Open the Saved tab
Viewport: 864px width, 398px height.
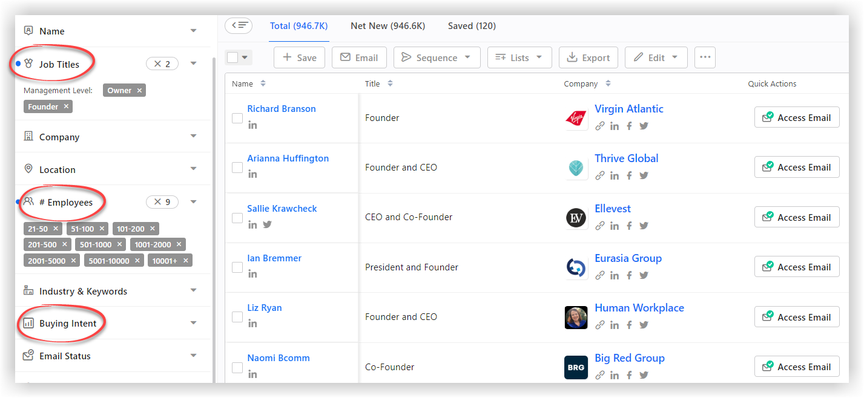coord(472,25)
